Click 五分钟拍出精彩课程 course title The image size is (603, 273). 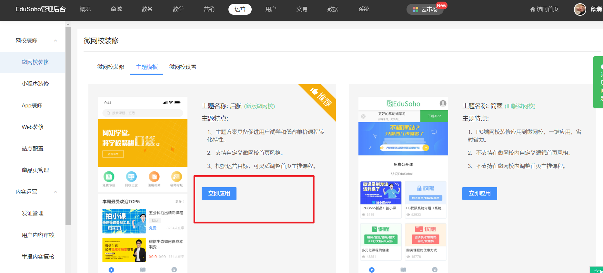click(x=166, y=213)
